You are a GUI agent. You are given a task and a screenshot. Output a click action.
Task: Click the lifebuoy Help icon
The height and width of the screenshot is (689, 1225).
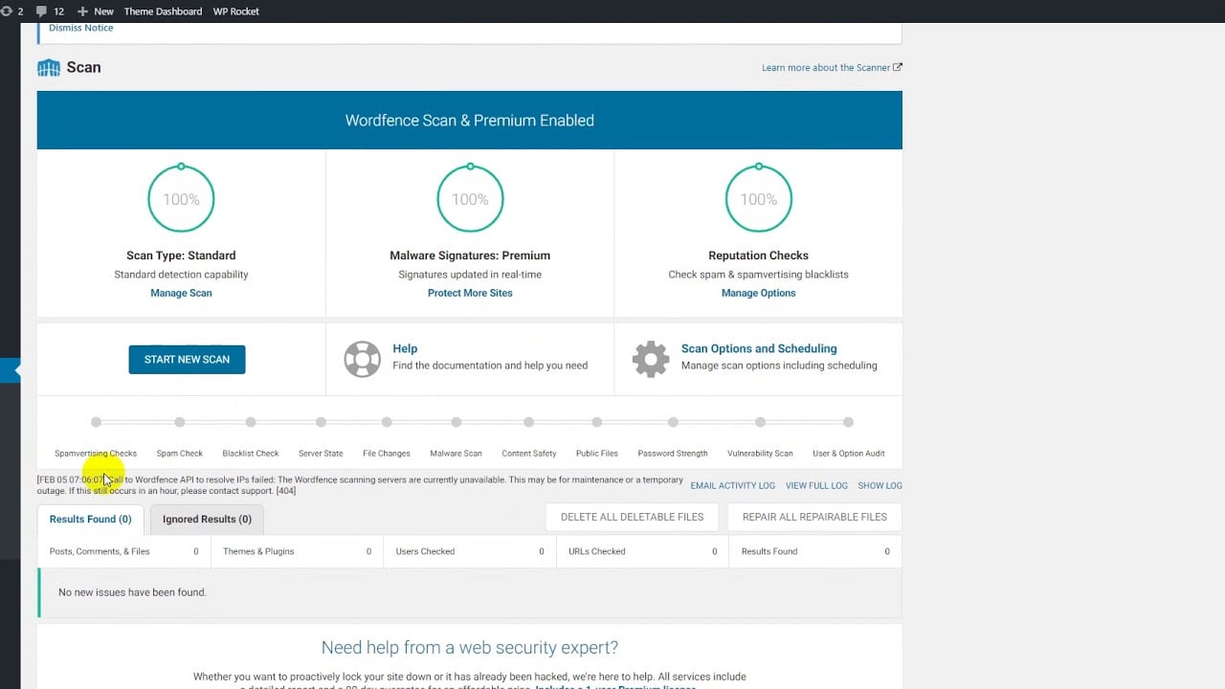tap(363, 359)
